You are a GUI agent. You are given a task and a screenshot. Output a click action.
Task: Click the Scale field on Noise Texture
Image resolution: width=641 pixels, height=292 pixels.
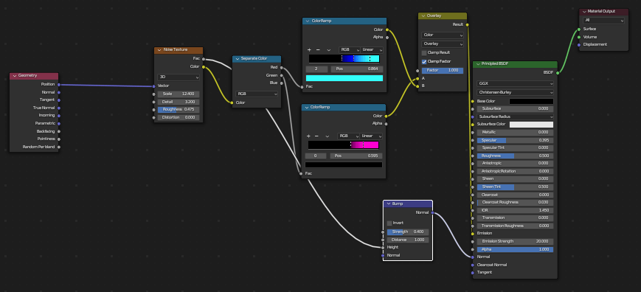point(179,94)
